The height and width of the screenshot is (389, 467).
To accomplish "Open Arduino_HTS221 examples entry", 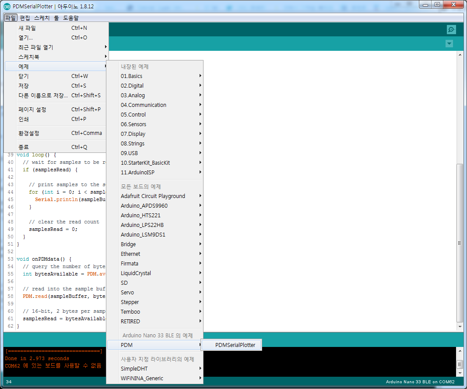I will pos(155,215).
